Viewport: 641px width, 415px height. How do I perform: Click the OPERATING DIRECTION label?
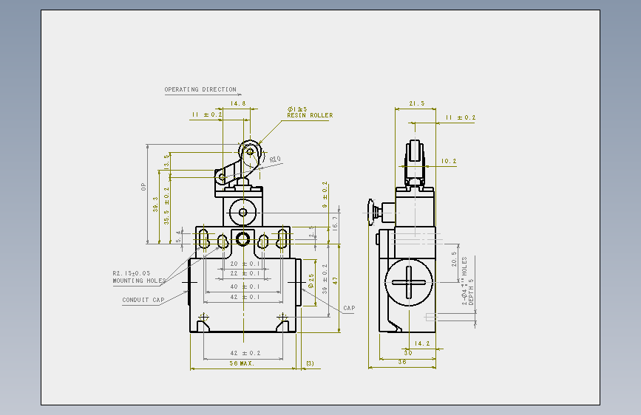(200, 89)
